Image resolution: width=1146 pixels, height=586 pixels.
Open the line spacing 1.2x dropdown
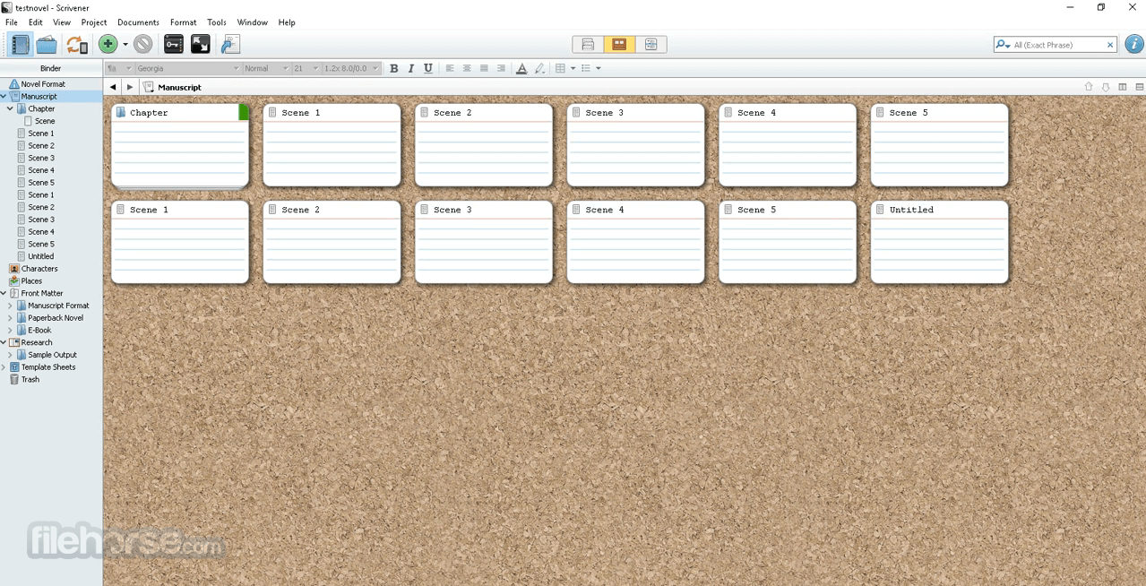pyautogui.click(x=351, y=68)
